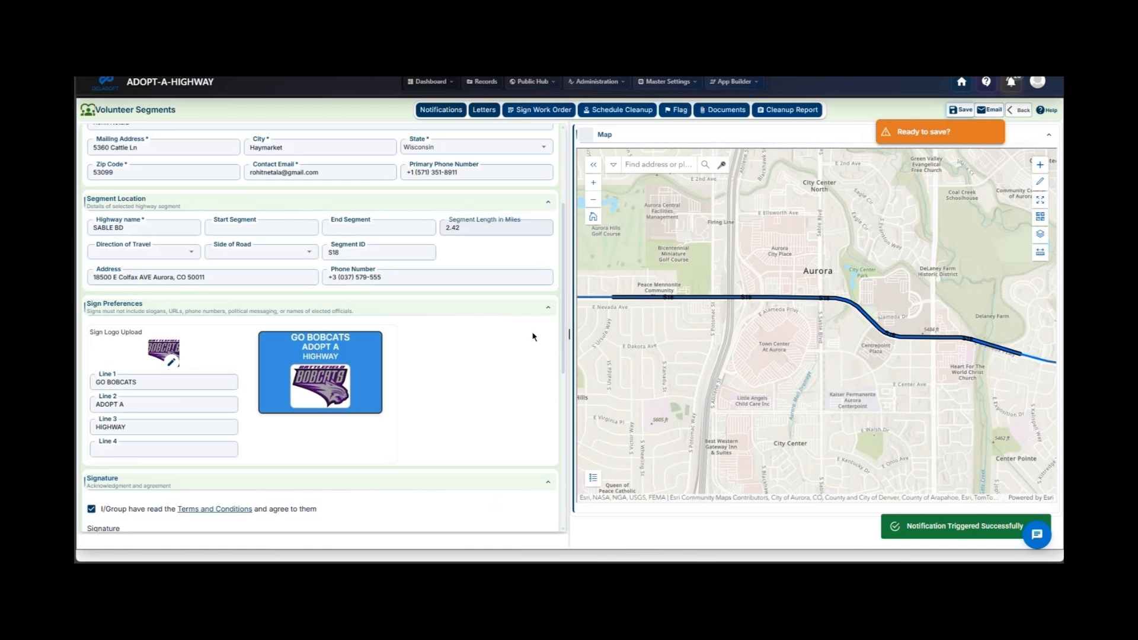The image size is (1138, 640).
Task: Click the Save button
Action: (959, 110)
